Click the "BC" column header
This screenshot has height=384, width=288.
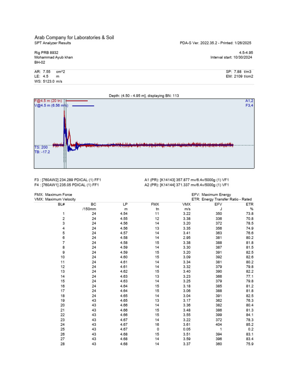click(93, 204)
